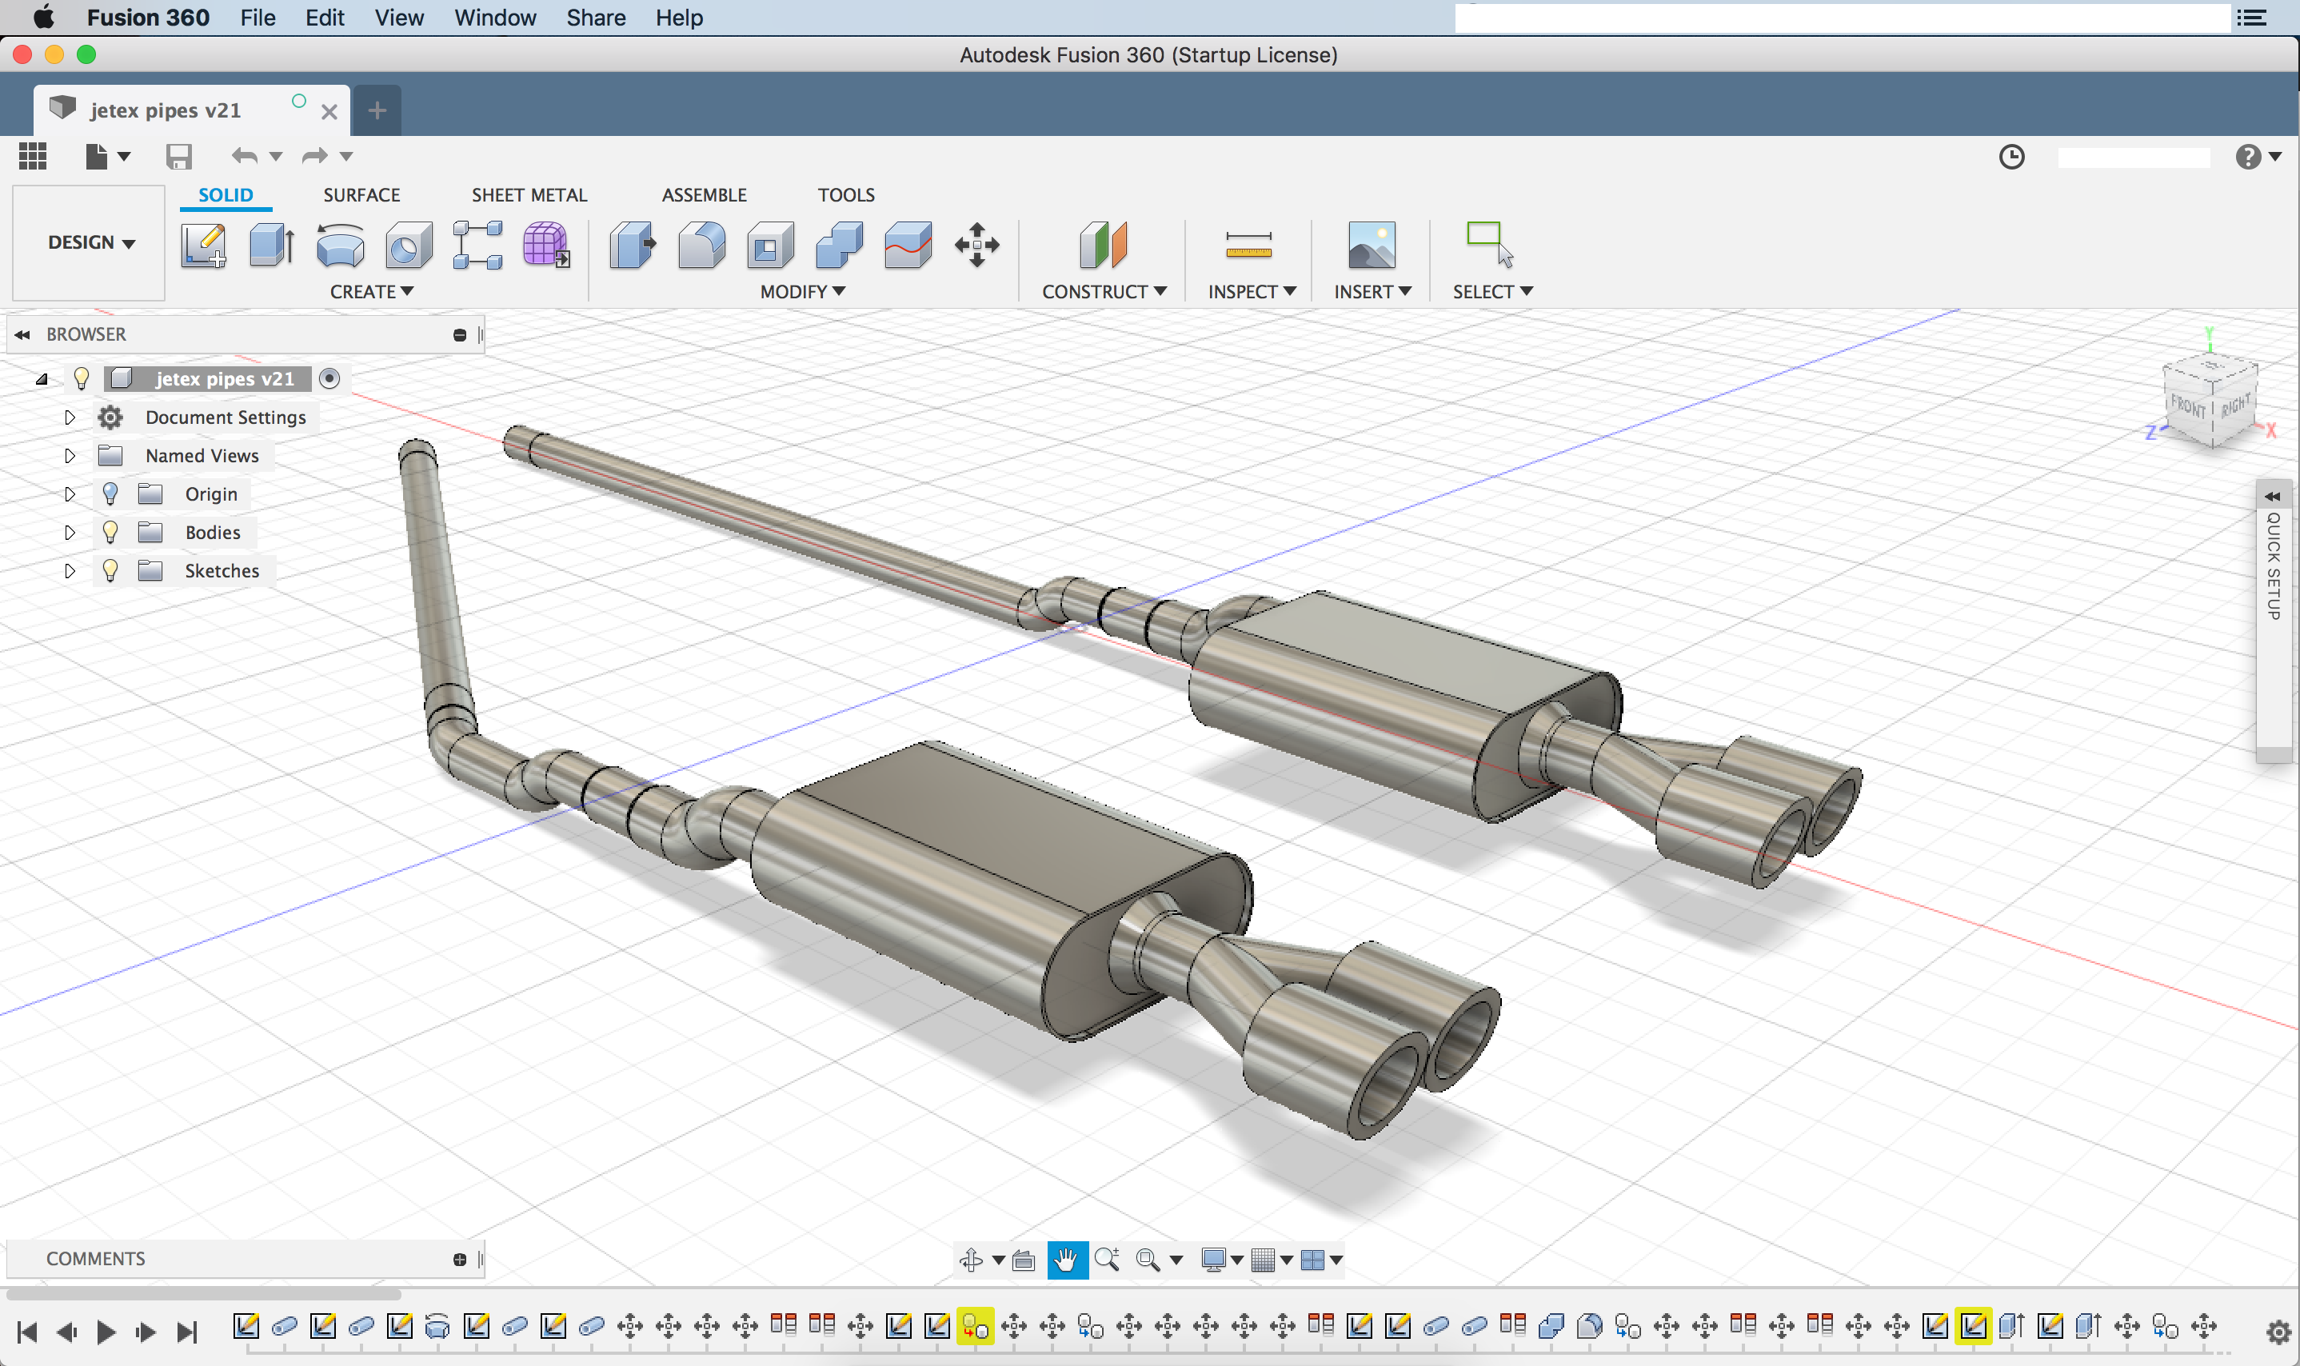
Task: Select the Revolve tool
Action: [340, 245]
